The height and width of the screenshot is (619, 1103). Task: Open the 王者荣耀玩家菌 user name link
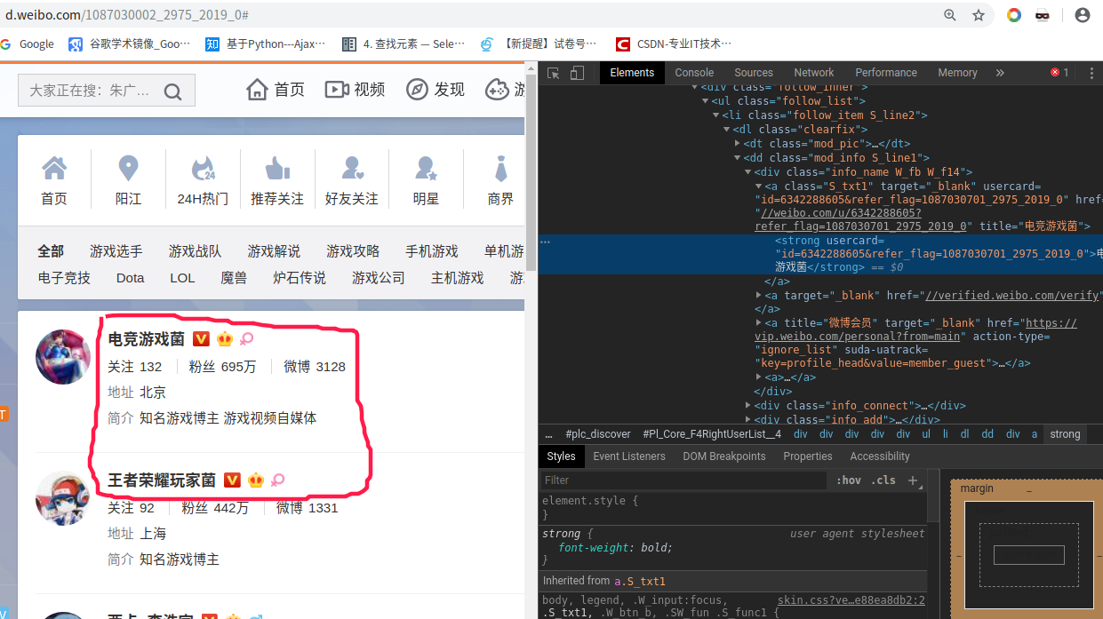click(x=162, y=480)
